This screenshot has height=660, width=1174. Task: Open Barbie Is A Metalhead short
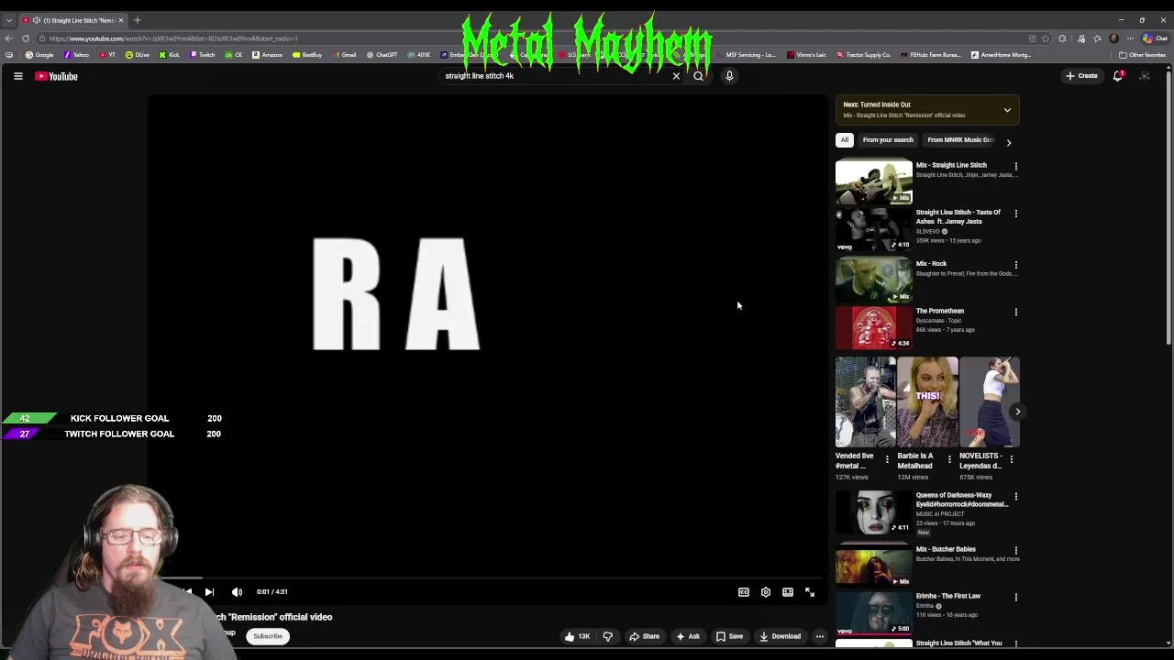click(927, 401)
